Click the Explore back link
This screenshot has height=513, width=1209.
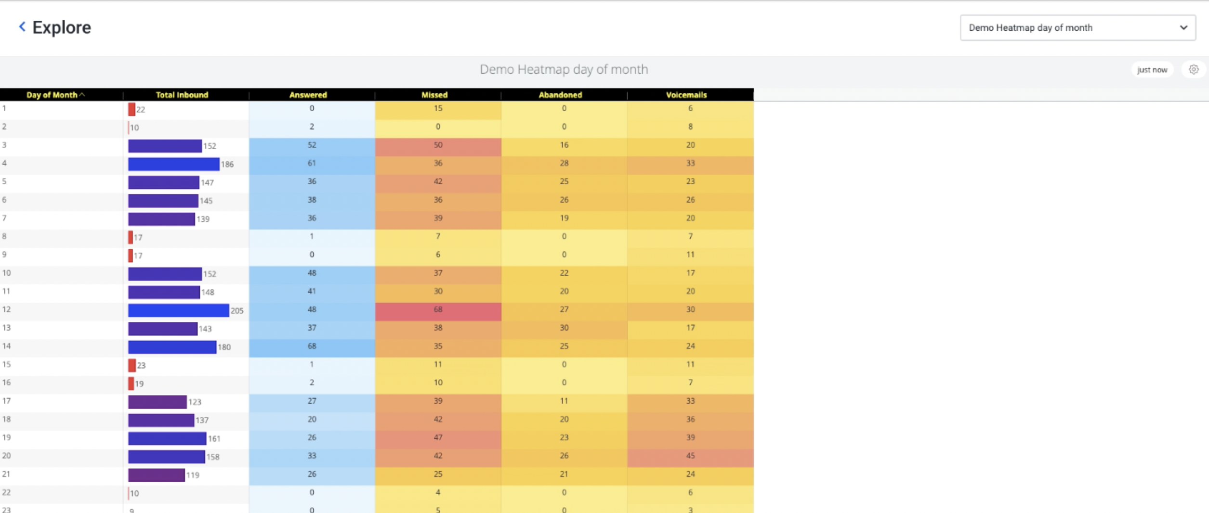tap(61, 26)
